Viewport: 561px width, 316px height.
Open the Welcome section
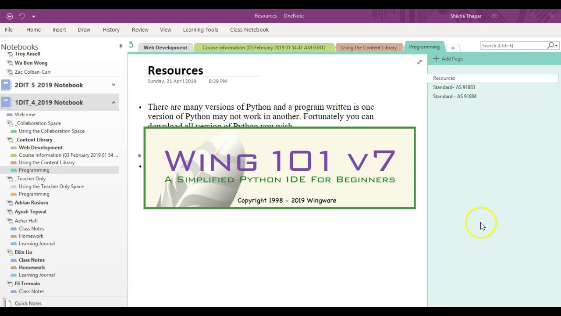[x=25, y=115]
